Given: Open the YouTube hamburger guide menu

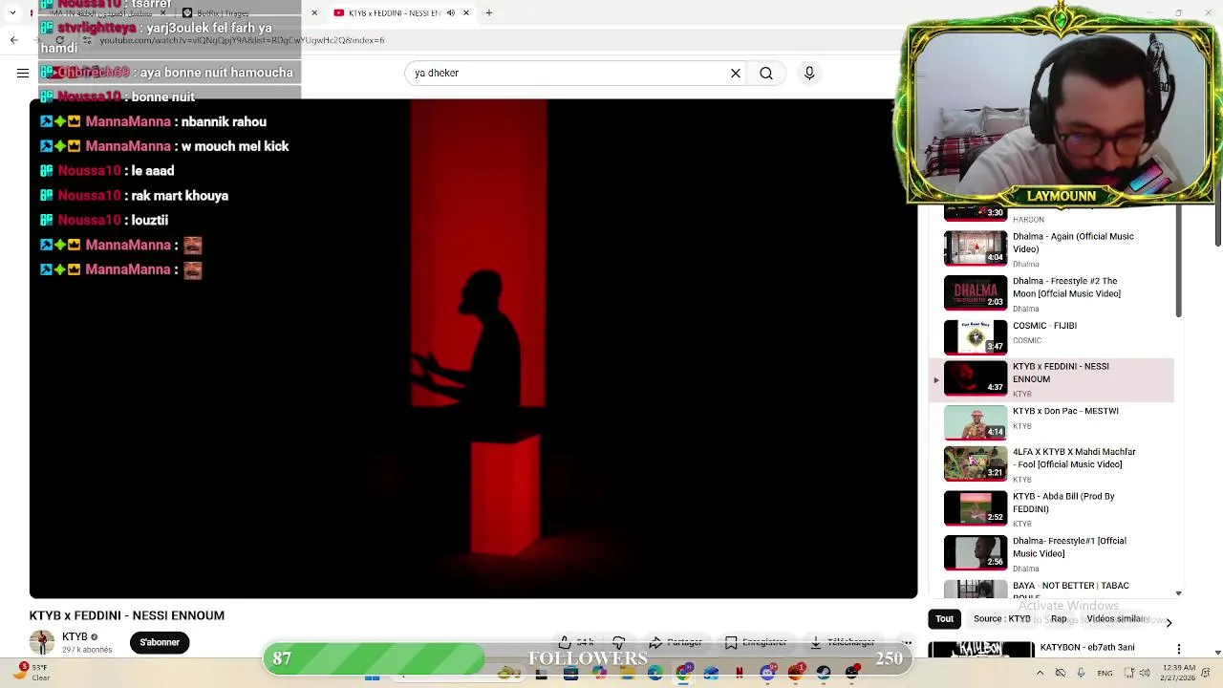Looking at the screenshot, I should click(x=23, y=73).
